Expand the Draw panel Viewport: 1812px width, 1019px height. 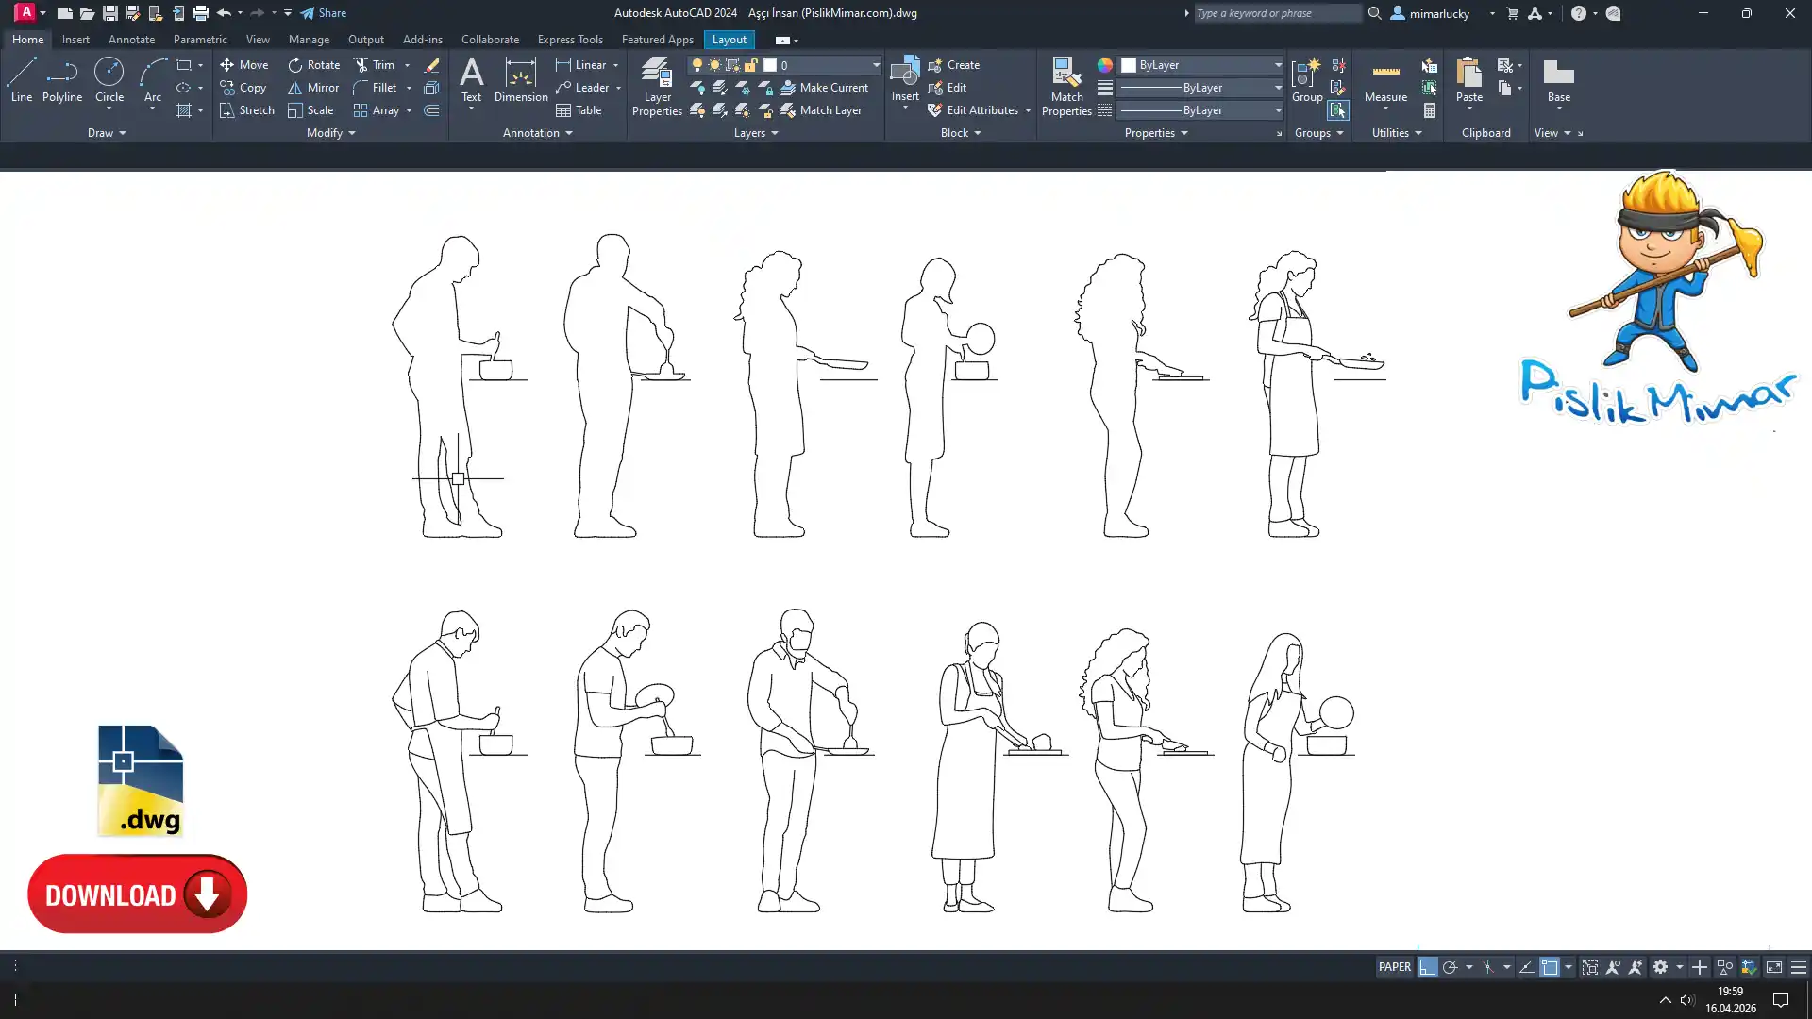(106, 133)
